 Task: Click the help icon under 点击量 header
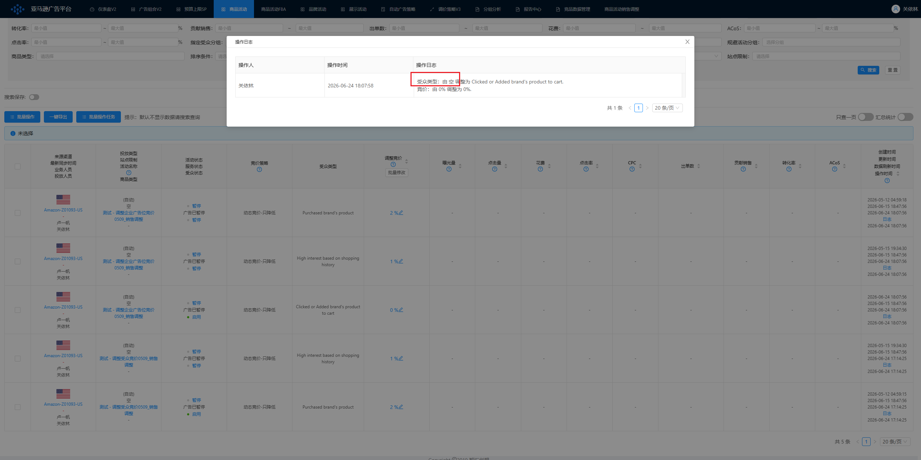coord(494,169)
